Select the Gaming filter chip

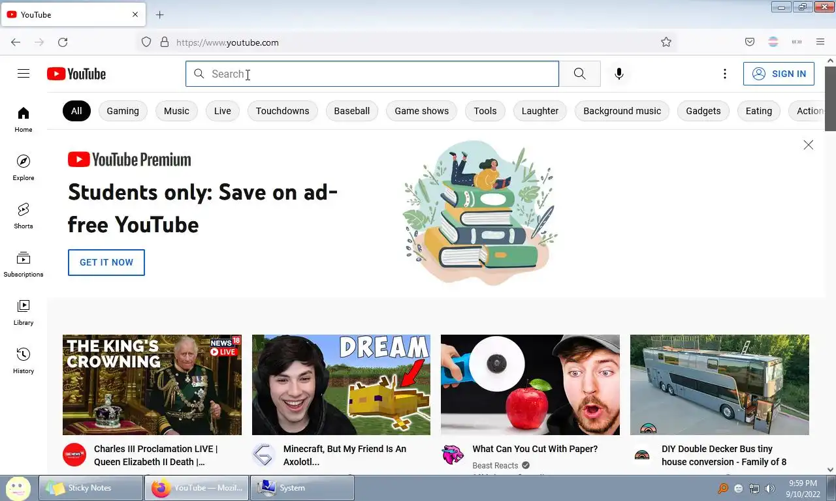123,111
